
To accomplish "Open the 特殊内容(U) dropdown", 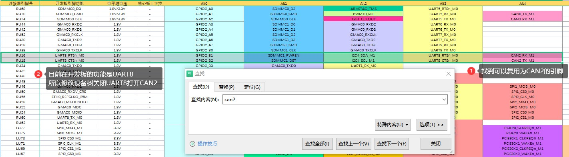I will pos(393,125).
